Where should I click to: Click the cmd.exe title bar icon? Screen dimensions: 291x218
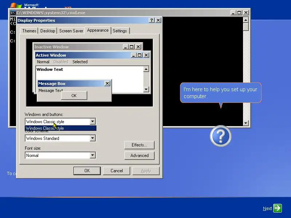pyautogui.click(x=13, y=13)
